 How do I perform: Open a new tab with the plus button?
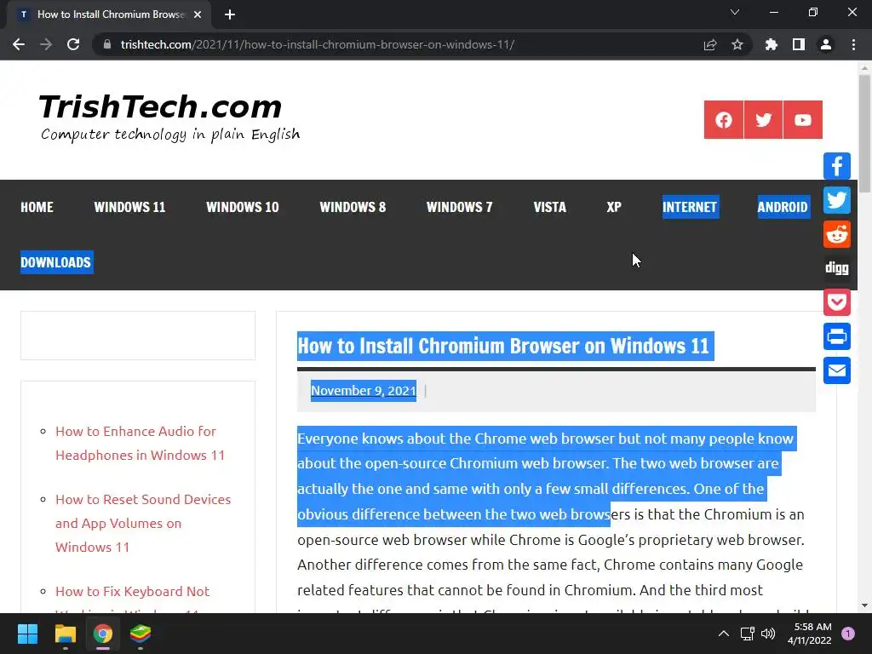coord(230,14)
